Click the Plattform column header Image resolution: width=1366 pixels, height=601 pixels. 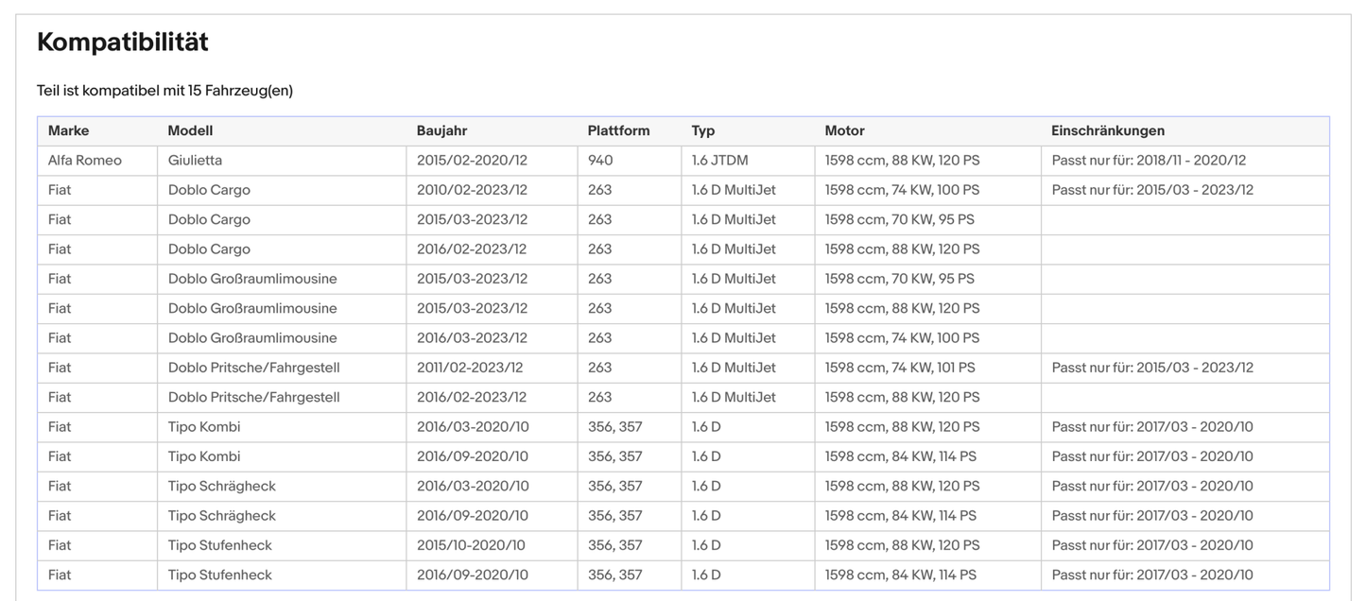click(x=618, y=131)
